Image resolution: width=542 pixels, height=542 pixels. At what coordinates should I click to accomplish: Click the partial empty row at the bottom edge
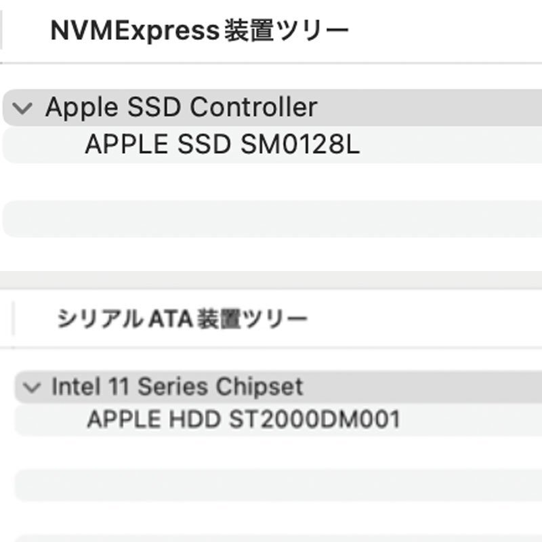(271, 538)
